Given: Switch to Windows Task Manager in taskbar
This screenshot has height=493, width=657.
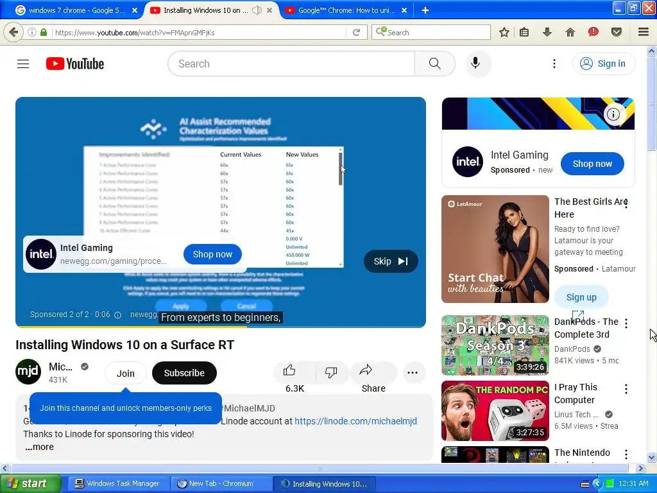Looking at the screenshot, I should (118, 483).
